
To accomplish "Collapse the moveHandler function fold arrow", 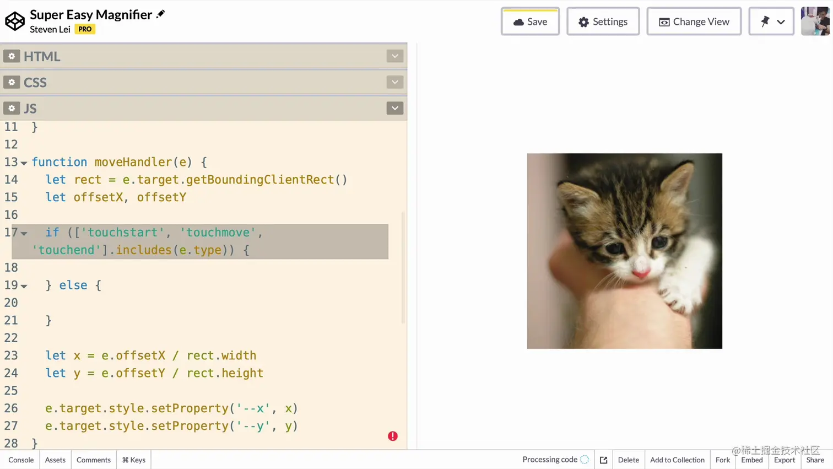I will click(x=24, y=163).
